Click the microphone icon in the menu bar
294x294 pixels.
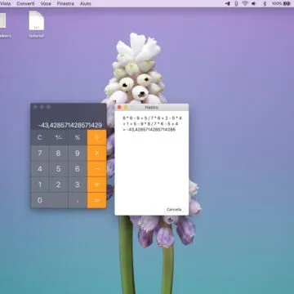click(236, 3)
